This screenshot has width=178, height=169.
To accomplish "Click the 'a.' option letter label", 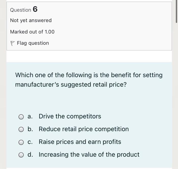I will coord(30,116).
